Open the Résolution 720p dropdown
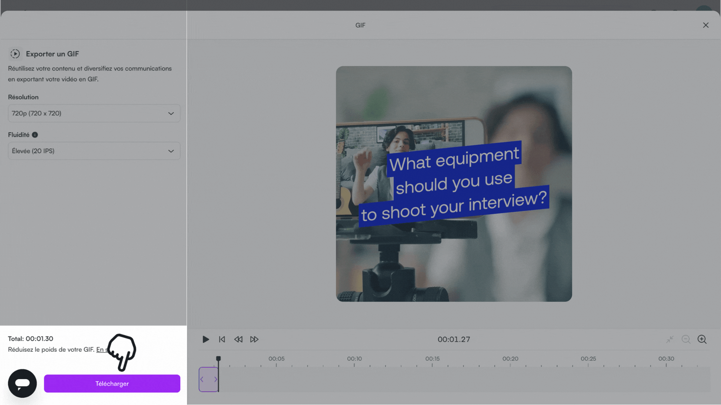721x405 pixels. 94,113
